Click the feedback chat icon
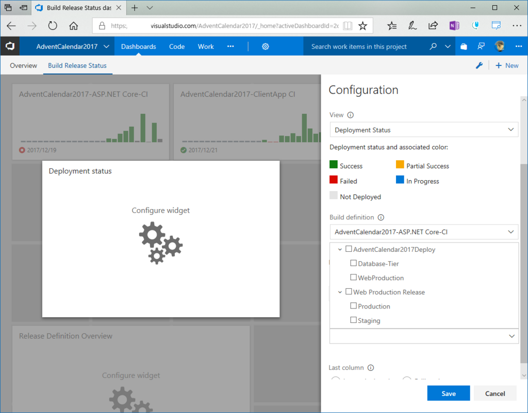528x413 pixels. pos(481,46)
